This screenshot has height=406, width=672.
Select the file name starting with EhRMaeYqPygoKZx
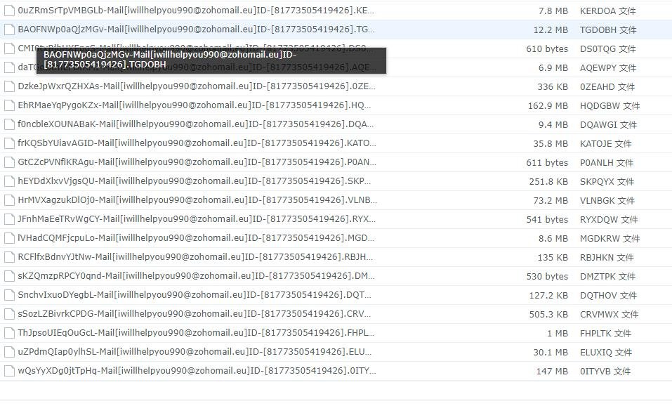pyautogui.click(x=194, y=105)
